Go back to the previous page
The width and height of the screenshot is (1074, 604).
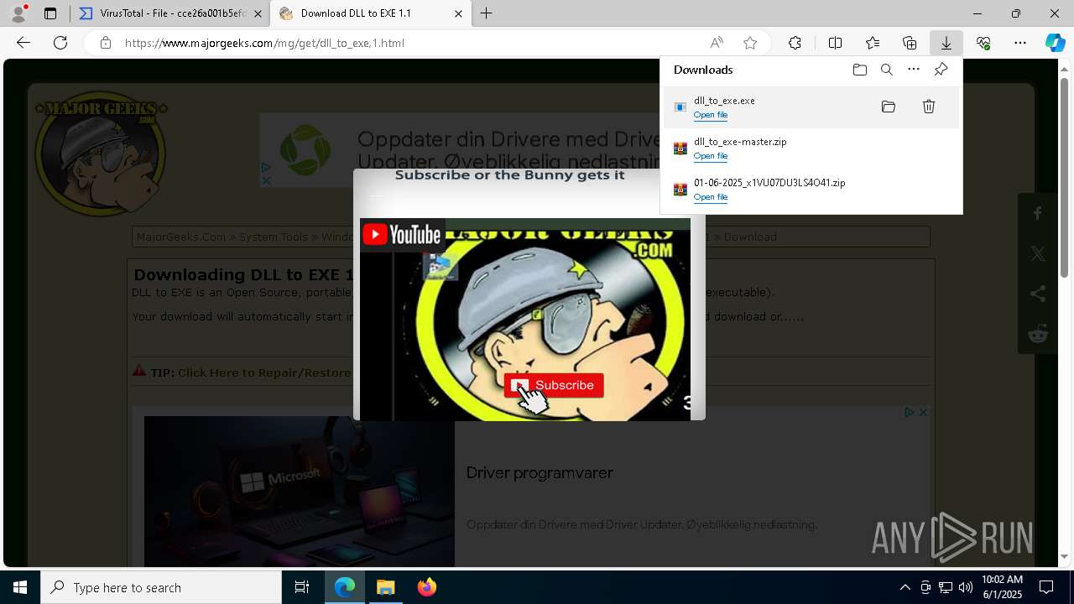click(23, 43)
